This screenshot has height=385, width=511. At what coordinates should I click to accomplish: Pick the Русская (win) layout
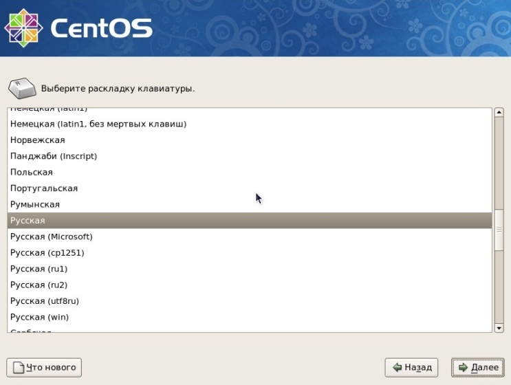pyautogui.click(x=249, y=317)
